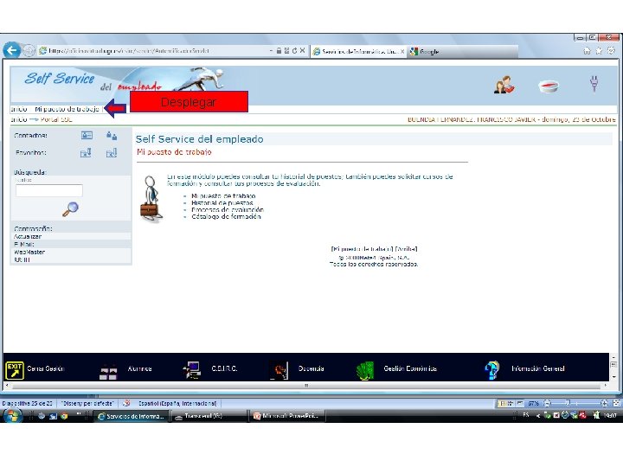
Task: Click the power plug icon in header
Action: click(x=594, y=83)
